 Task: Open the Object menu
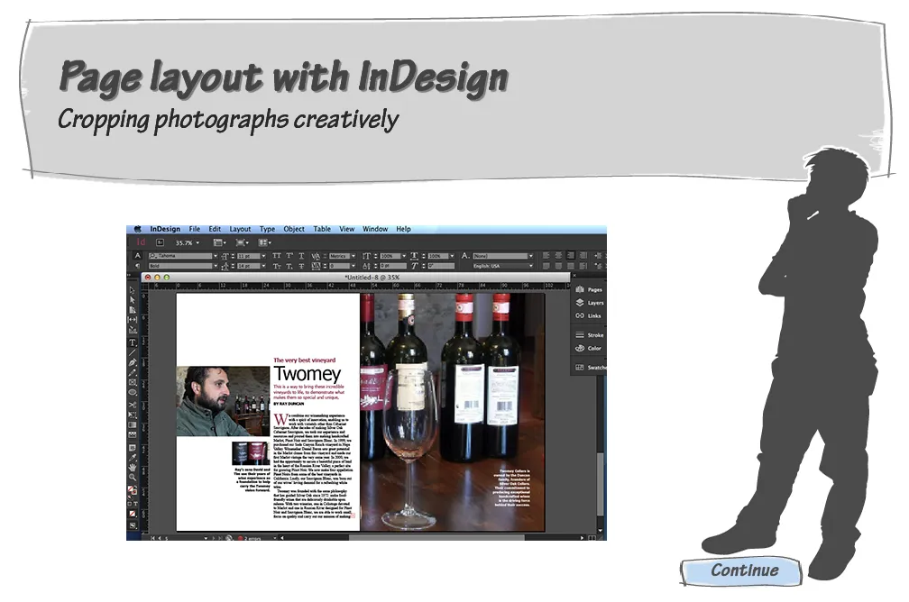point(294,229)
